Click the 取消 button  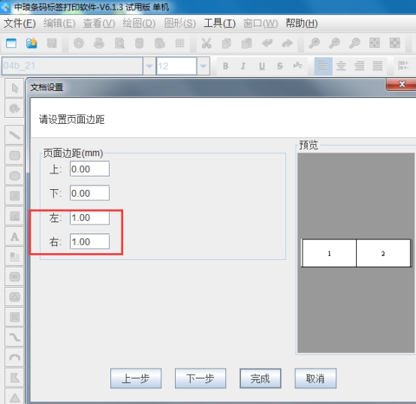click(315, 378)
